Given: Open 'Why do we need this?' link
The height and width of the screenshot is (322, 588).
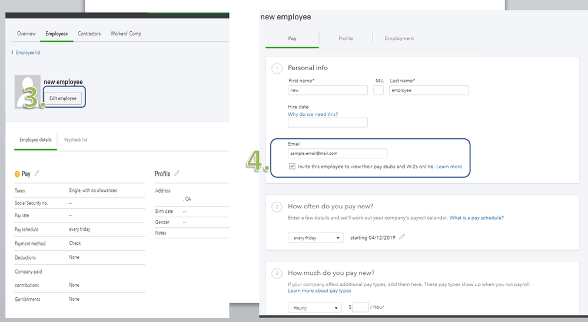Looking at the screenshot, I should [x=313, y=114].
